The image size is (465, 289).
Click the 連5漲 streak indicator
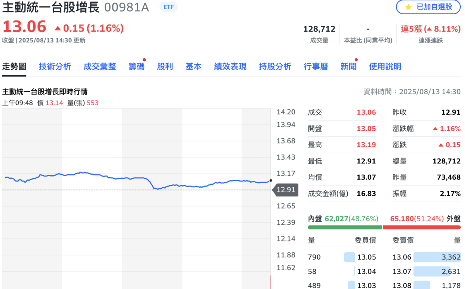tap(431, 29)
